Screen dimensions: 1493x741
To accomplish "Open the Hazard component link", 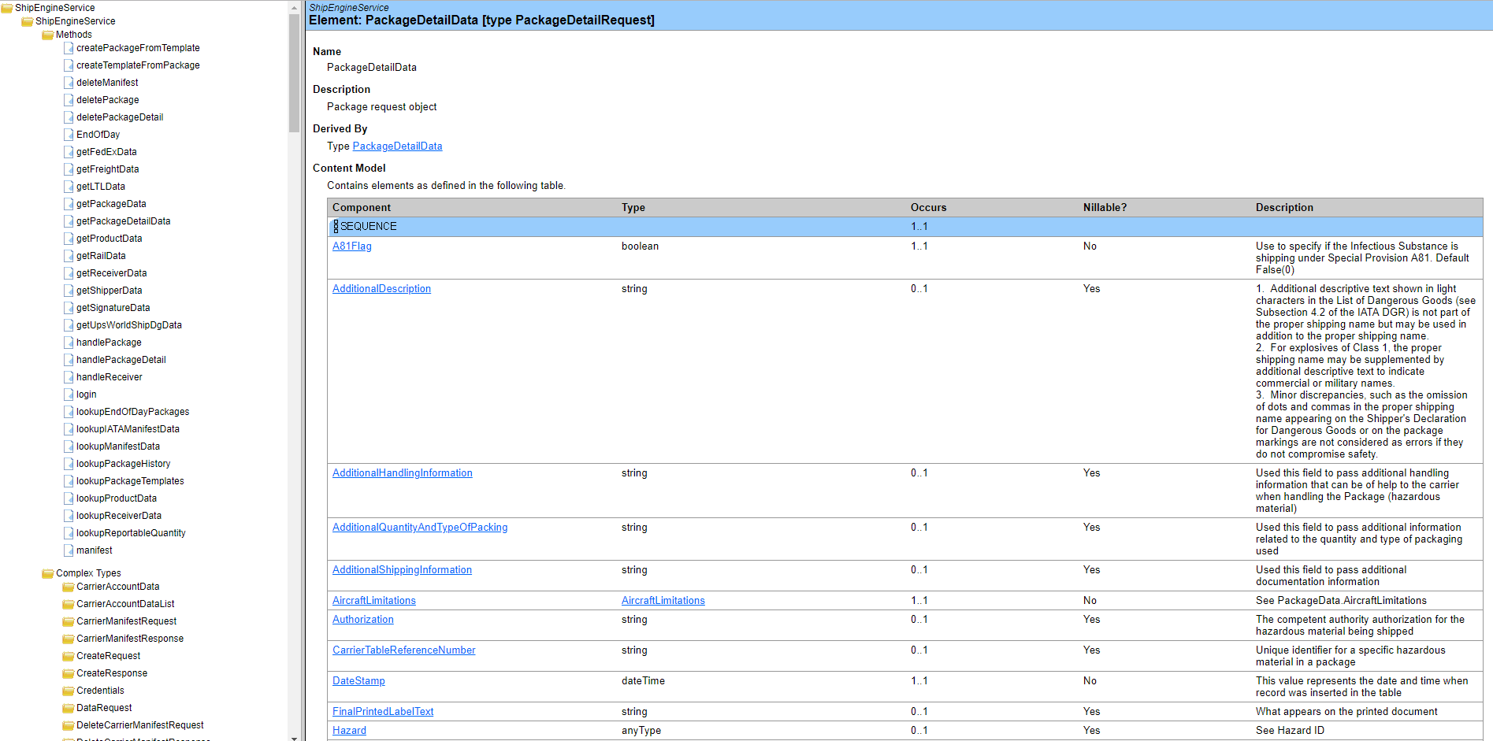I will click(x=349, y=731).
